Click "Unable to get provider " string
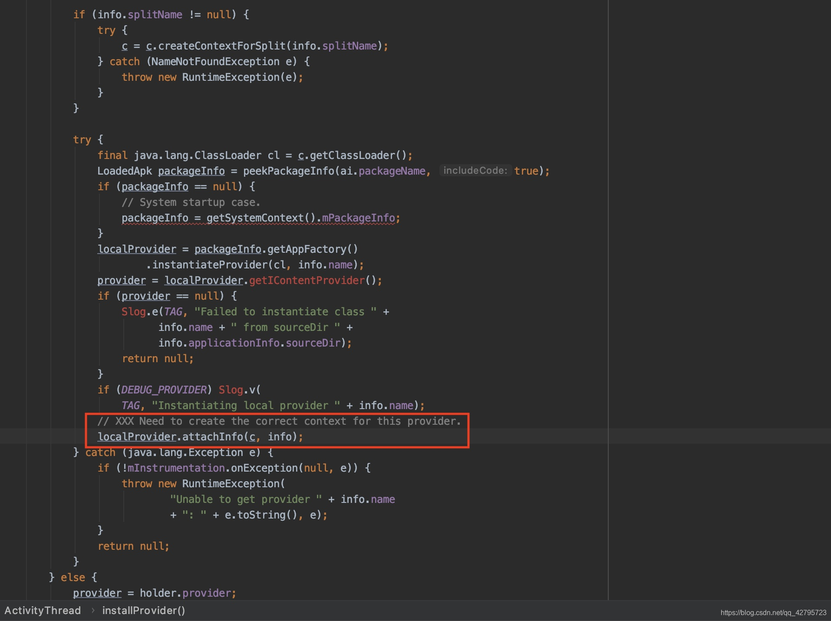 tap(246, 499)
